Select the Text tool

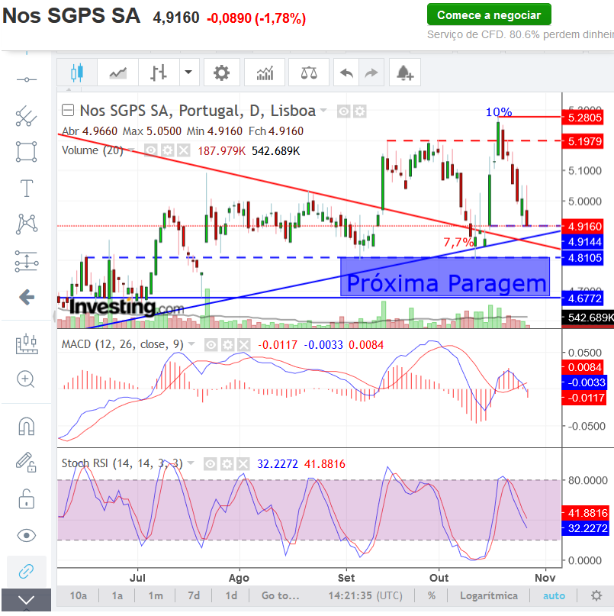tap(27, 189)
